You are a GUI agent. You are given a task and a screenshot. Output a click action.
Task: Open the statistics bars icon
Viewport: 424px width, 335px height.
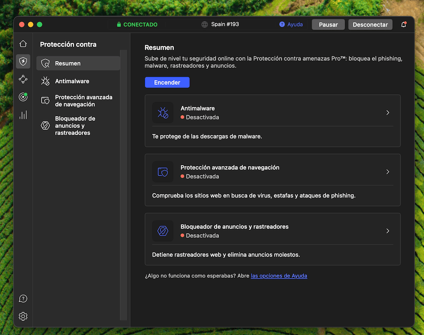23,115
